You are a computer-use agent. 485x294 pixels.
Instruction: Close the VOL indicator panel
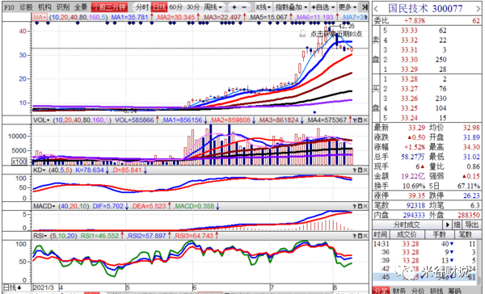click(365, 120)
